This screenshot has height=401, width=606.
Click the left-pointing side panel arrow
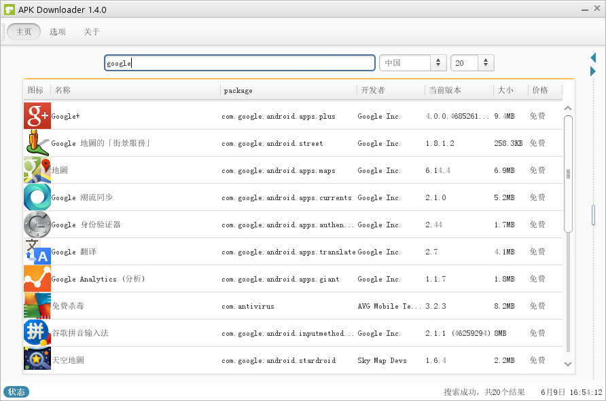[x=593, y=58]
